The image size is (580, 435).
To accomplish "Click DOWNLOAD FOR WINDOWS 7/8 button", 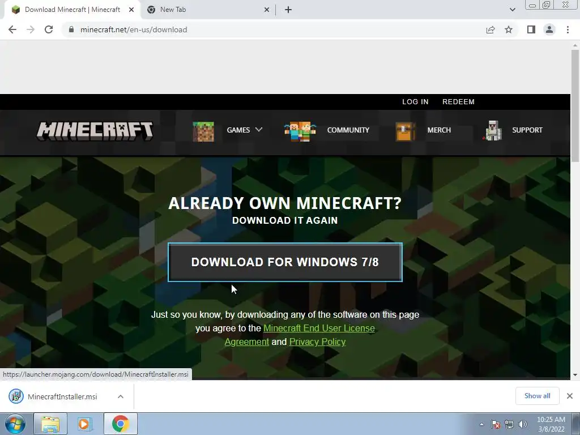I will (285, 262).
